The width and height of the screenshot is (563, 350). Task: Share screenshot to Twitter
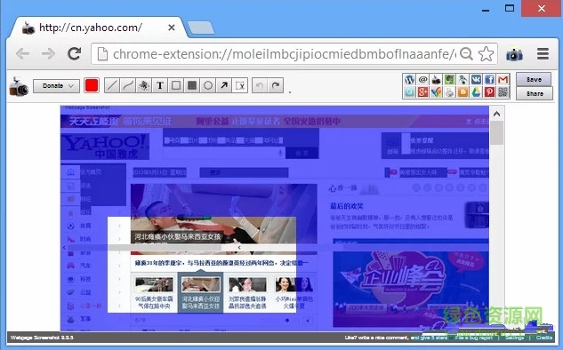click(410, 92)
